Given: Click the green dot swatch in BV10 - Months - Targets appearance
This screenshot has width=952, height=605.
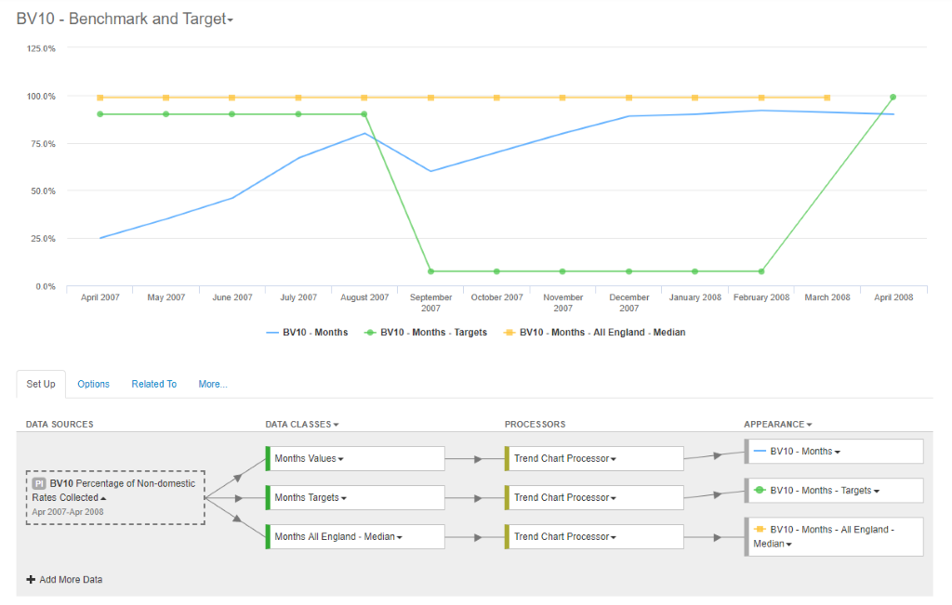Looking at the screenshot, I should click(x=760, y=491).
